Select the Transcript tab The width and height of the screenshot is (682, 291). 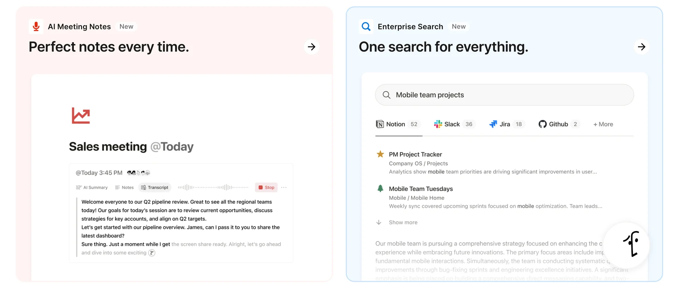(155, 188)
